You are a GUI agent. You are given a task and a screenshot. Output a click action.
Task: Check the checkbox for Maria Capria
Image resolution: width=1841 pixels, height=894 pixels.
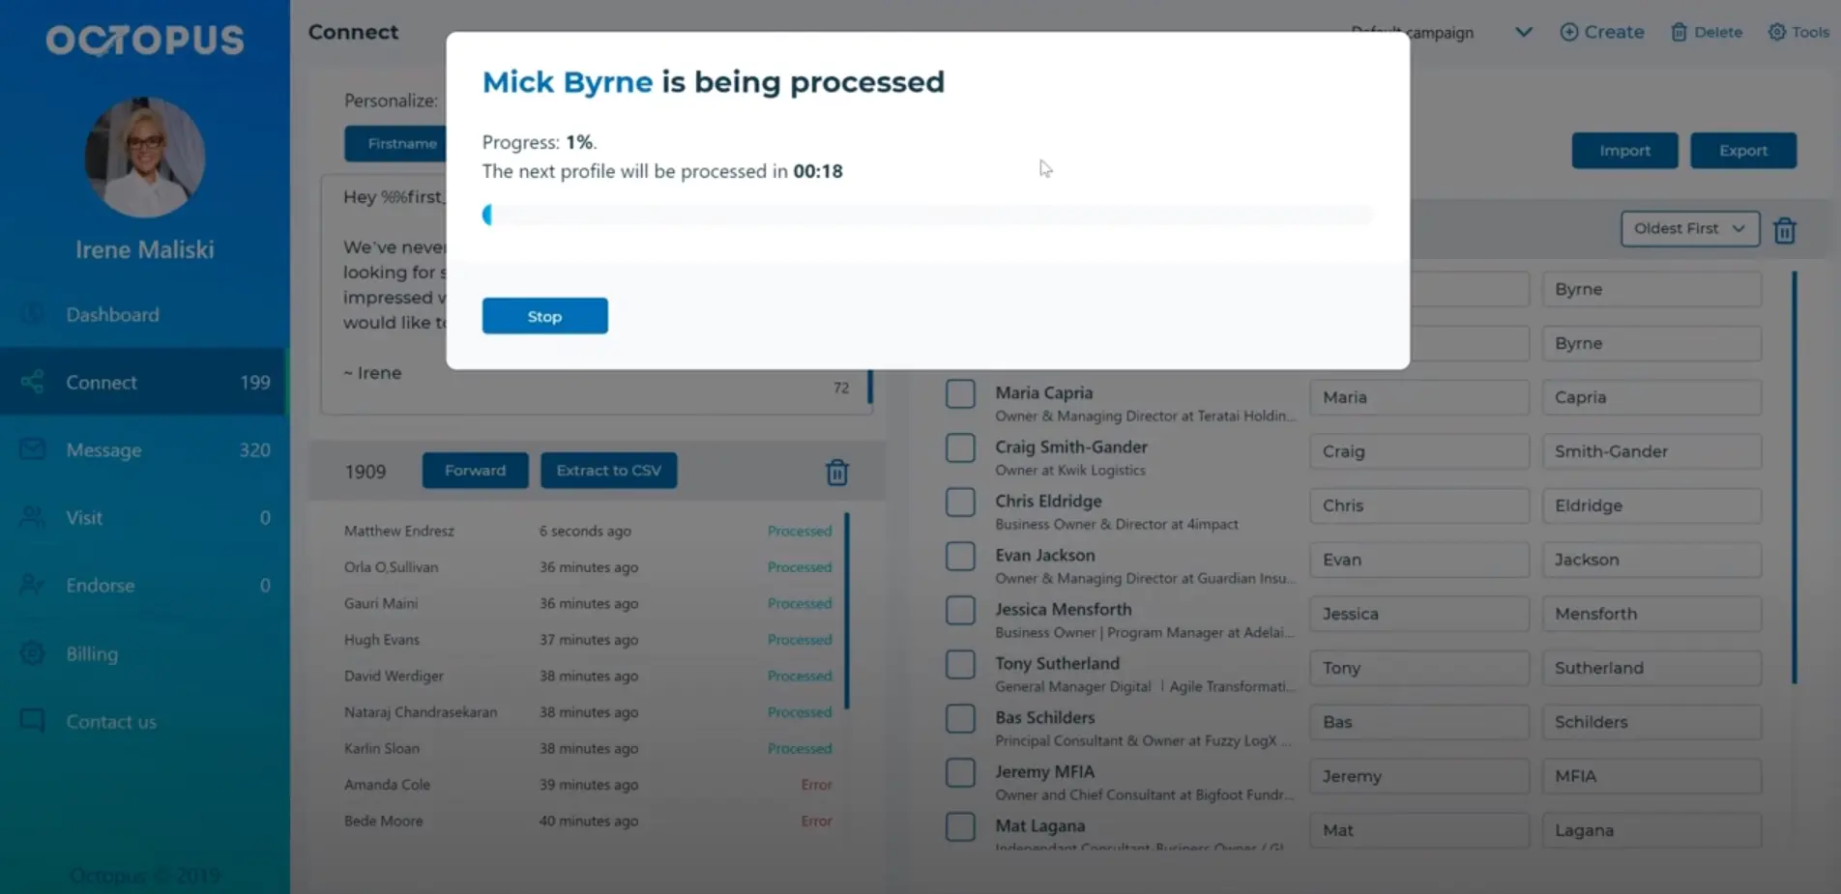959,393
